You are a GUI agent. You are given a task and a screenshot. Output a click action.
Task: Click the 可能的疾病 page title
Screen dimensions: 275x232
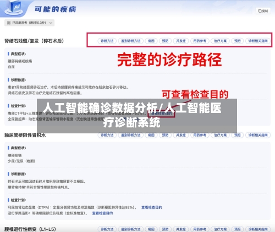click(56, 9)
